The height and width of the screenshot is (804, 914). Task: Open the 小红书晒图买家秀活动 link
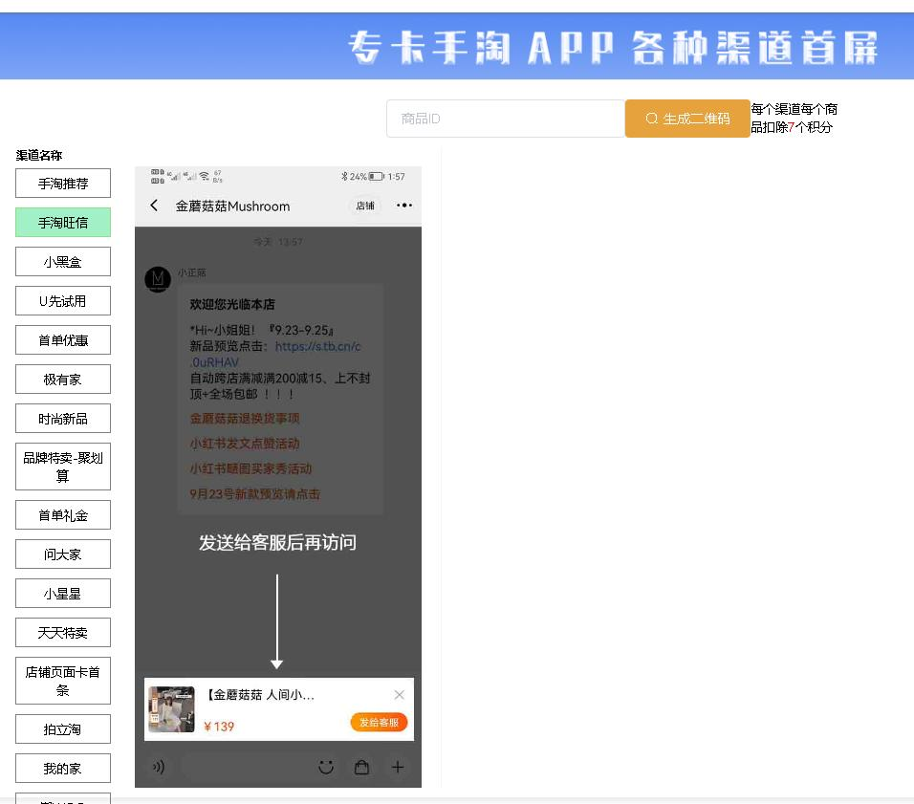tap(250, 468)
